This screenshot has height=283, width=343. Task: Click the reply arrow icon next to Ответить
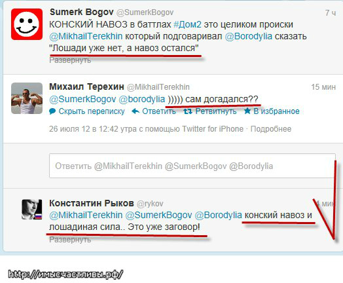coord(135,111)
